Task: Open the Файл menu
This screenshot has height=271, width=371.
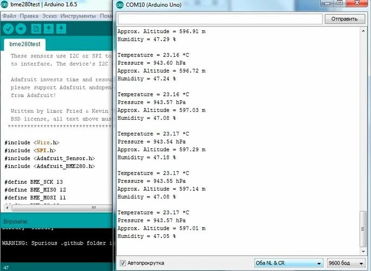Action: pos(9,16)
